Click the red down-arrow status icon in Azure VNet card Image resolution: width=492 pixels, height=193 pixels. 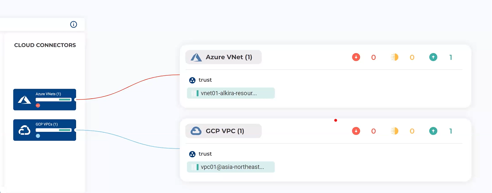click(x=356, y=57)
